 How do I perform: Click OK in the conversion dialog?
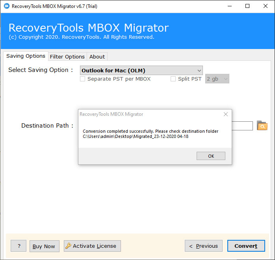[211, 156]
